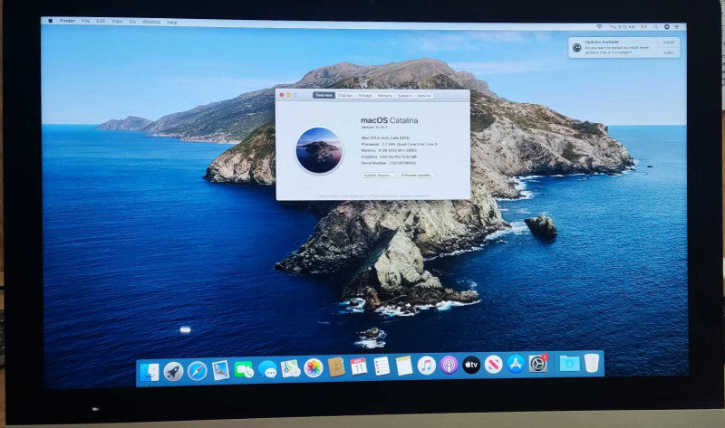Switch to the Storage tab

[365, 96]
